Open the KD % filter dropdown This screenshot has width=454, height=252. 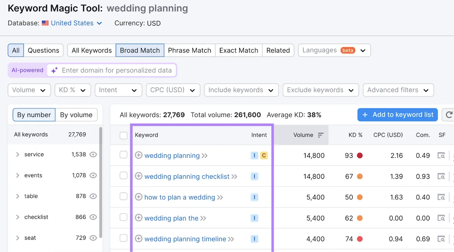click(x=73, y=90)
